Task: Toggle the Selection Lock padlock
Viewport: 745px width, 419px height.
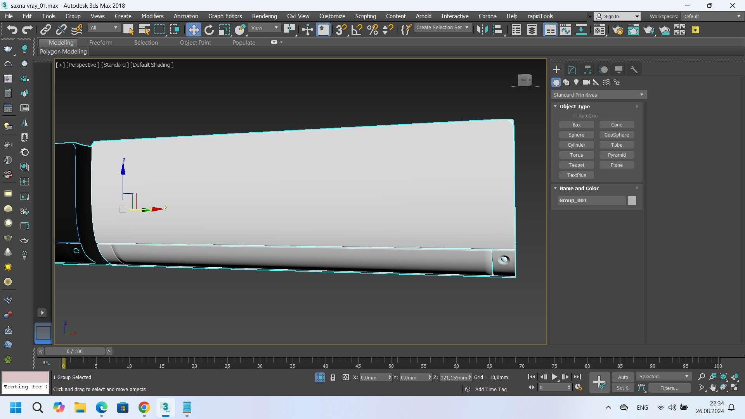Action: 333,377
